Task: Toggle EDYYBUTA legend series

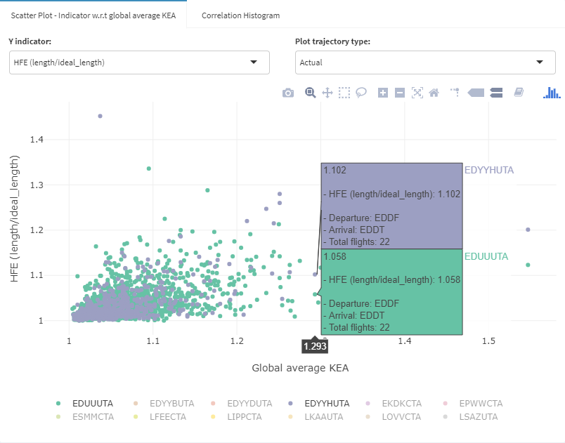Action: point(164,404)
